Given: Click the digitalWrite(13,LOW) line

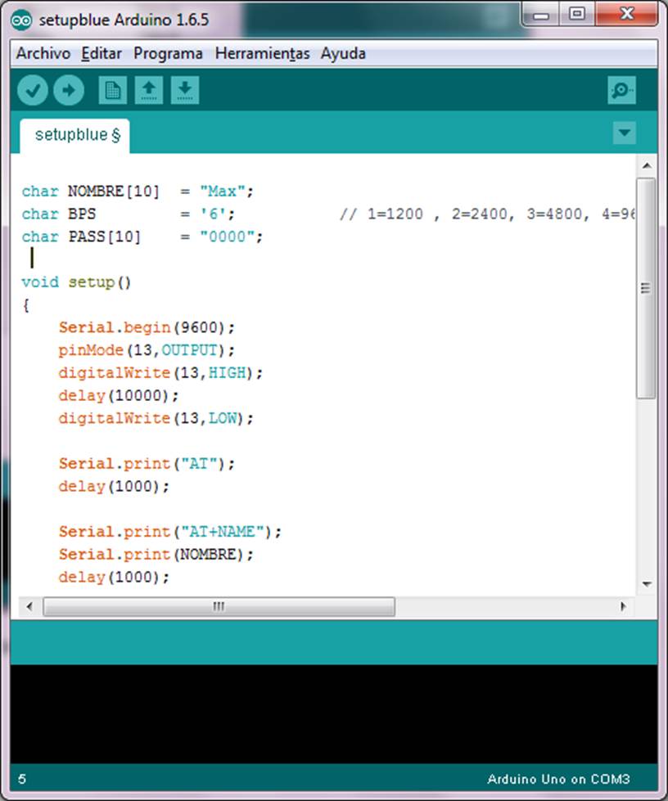Looking at the screenshot, I should (x=156, y=418).
